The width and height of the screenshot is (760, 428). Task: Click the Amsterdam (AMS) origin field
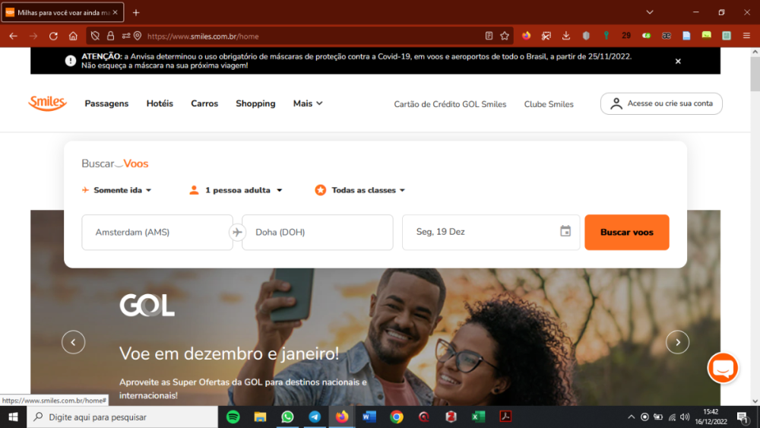coord(157,232)
